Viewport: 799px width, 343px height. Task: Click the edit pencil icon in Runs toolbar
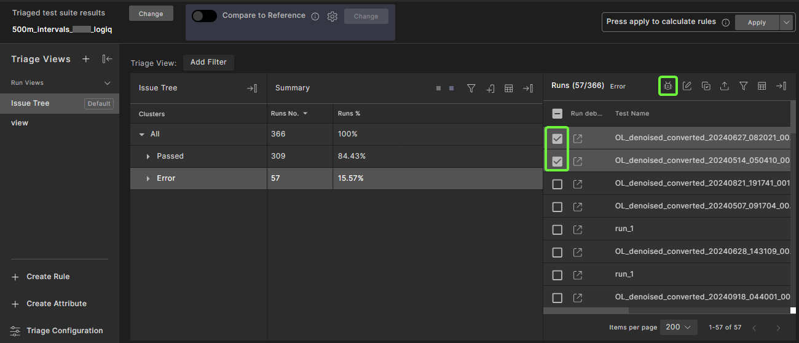click(687, 86)
